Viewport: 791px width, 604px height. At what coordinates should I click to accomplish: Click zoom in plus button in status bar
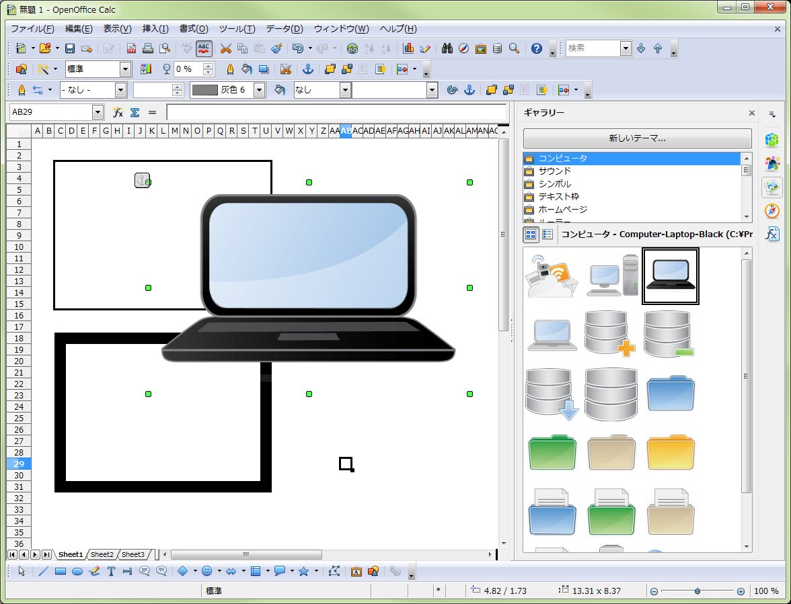pyautogui.click(x=740, y=591)
